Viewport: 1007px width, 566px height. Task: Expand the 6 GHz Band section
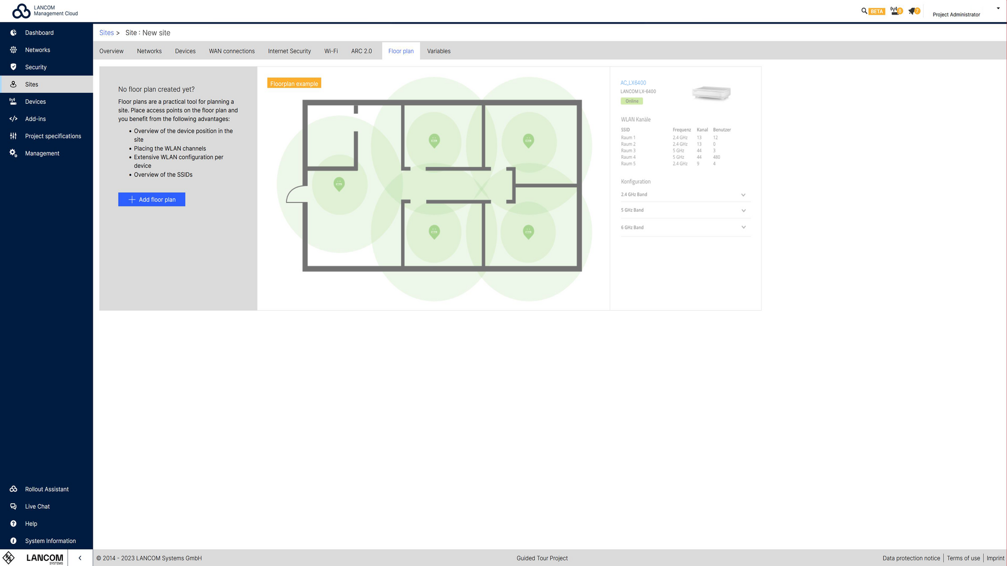[743, 227]
